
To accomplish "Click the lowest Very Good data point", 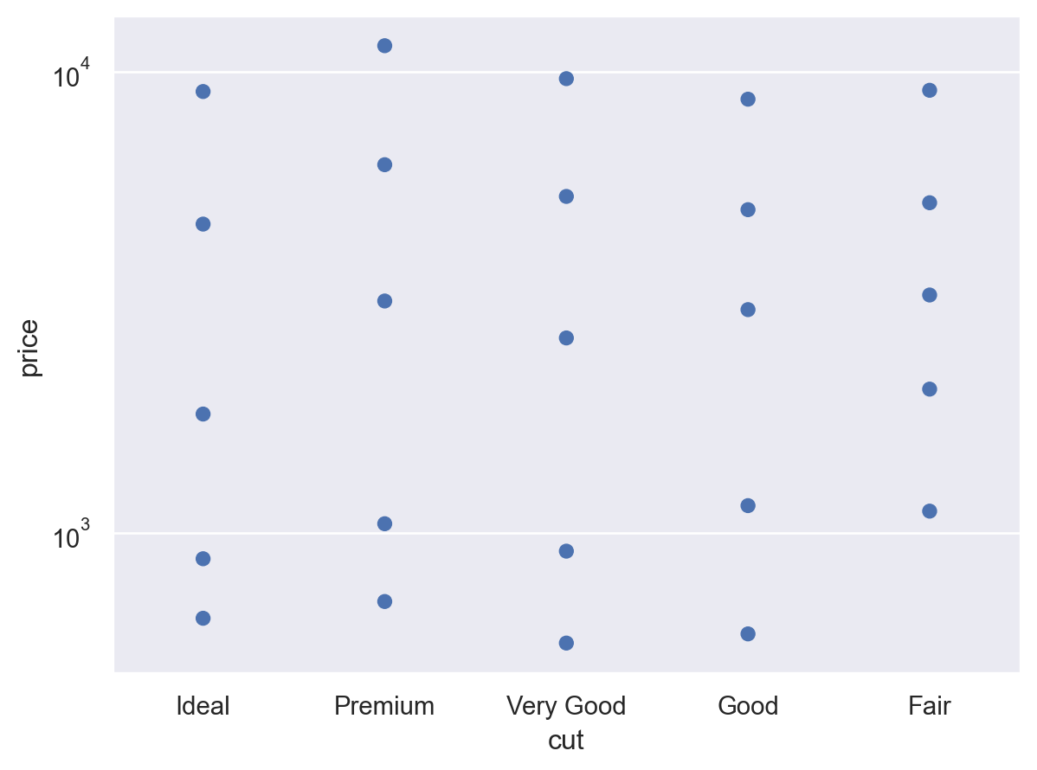I will [x=566, y=643].
